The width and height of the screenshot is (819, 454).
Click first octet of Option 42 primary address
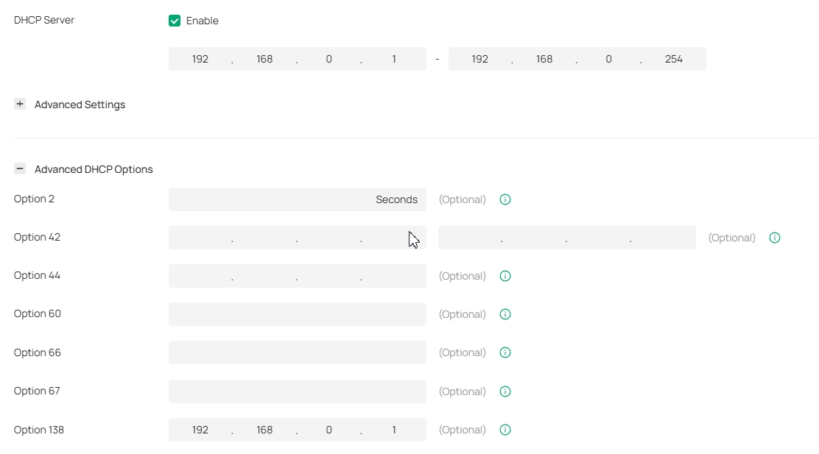200,238
